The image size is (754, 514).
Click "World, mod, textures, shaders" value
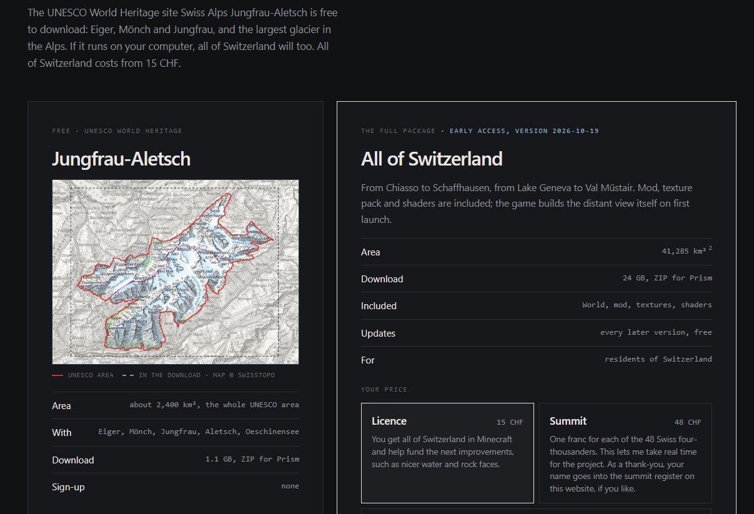click(x=647, y=305)
